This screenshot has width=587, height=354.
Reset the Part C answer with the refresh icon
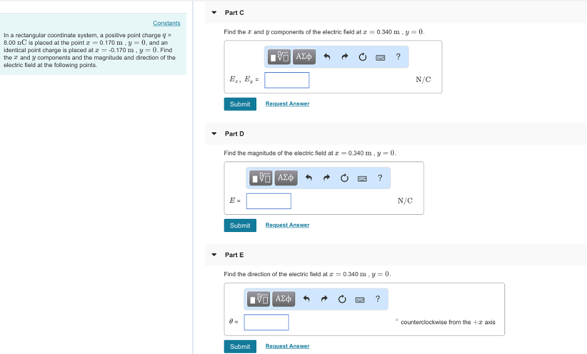coord(362,57)
